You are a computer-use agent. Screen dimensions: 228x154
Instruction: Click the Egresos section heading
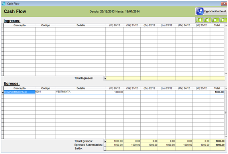pyautogui.click(x=12, y=83)
